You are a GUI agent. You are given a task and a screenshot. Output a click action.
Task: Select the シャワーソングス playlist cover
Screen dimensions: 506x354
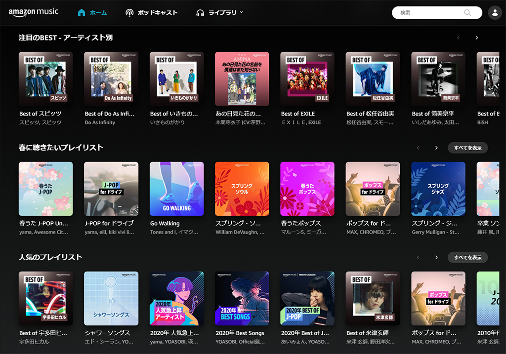click(x=111, y=298)
